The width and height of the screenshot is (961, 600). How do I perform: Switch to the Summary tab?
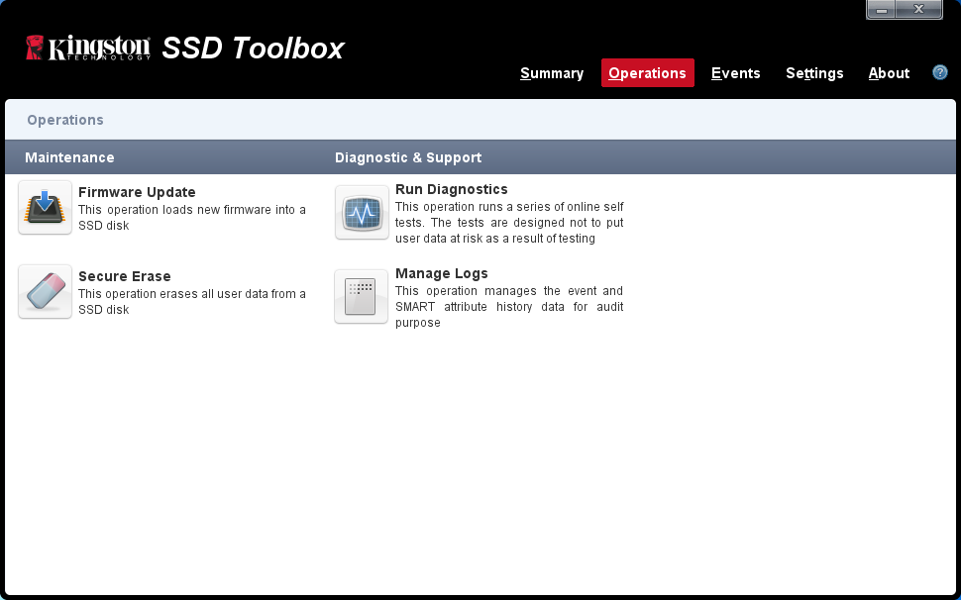click(552, 73)
